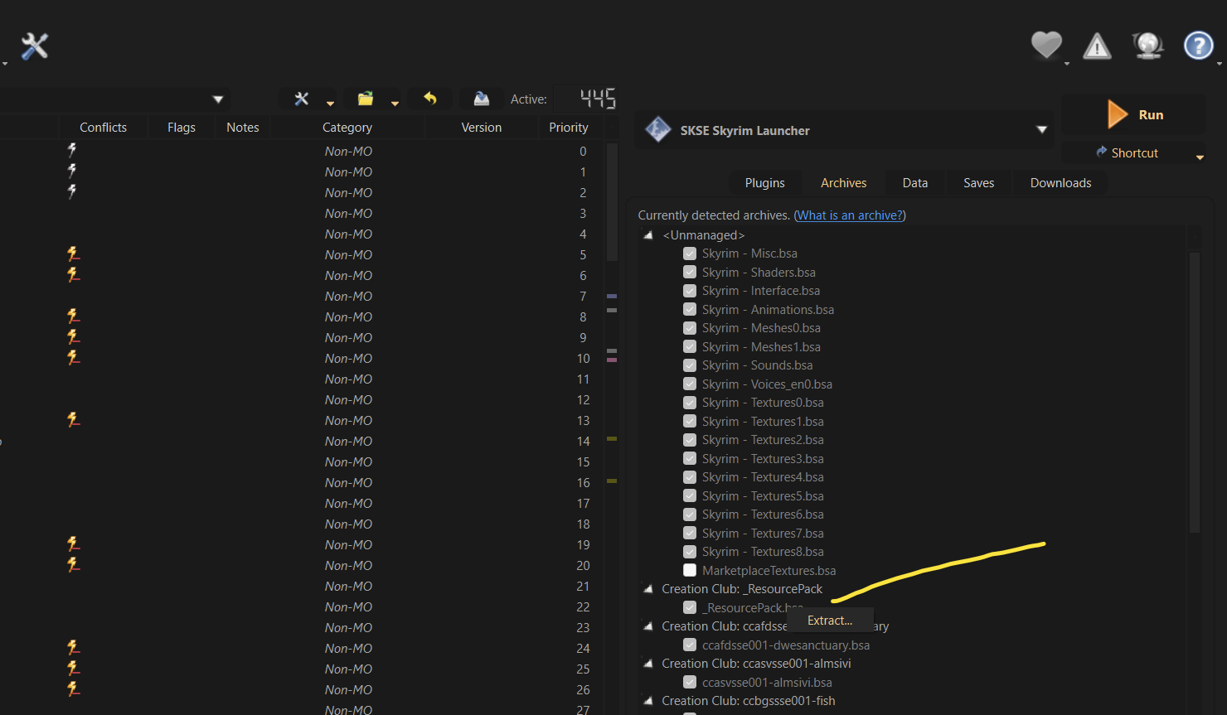Choose Extract... from the context menu
This screenshot has height=715, width=1227.
(829, 621)
